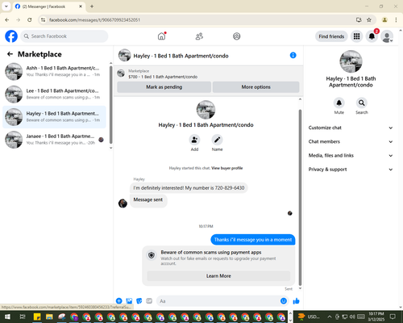403x323 pixels.
Task: Click Learn More about scams
Action: [x=218, y=276]
